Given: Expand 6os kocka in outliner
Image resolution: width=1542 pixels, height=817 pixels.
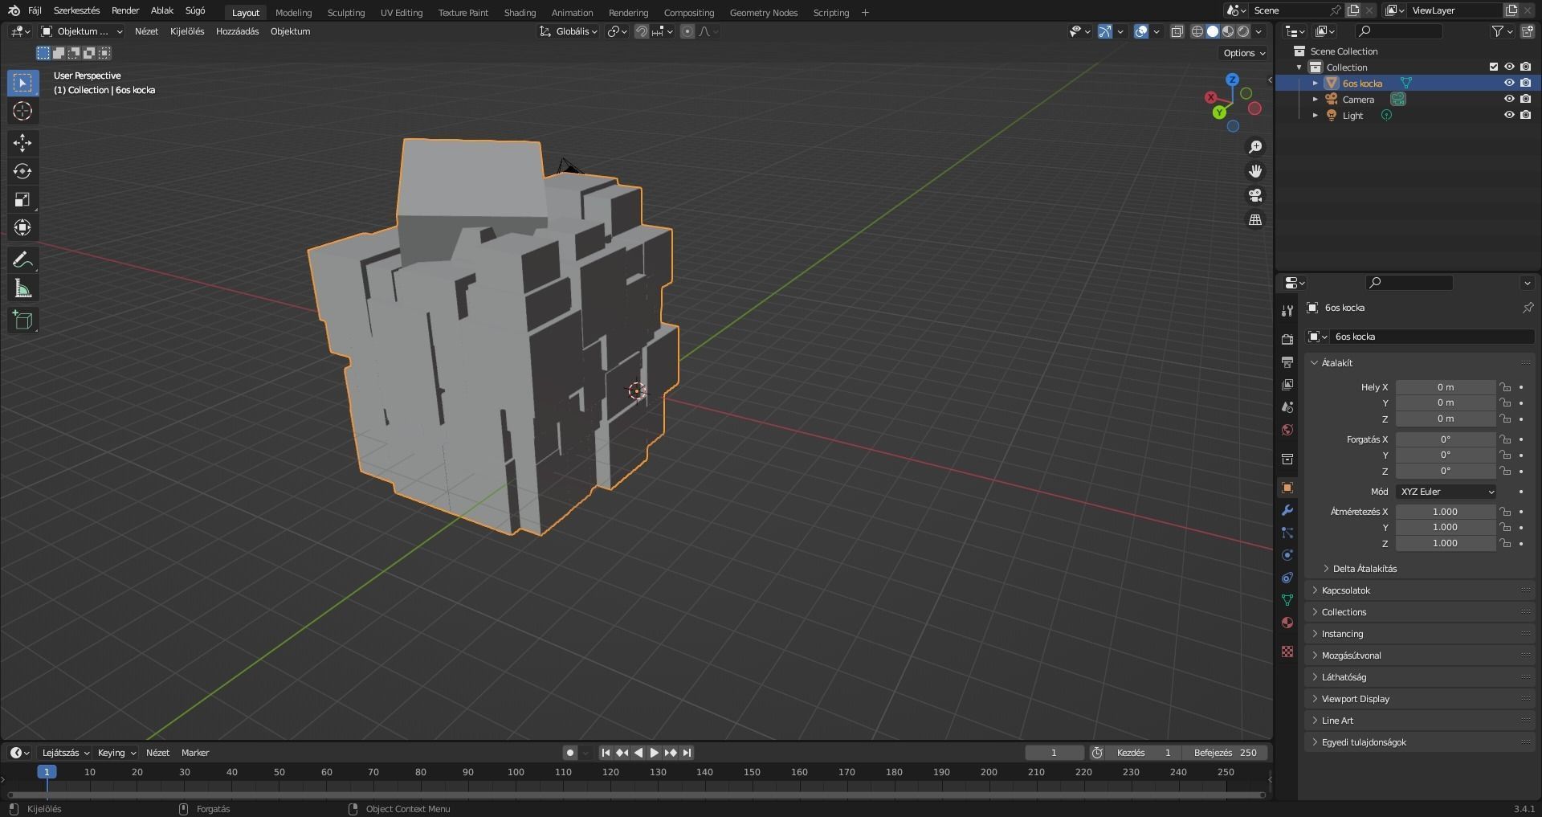Looking at the screenshot, I should [x=1315, y=83].
